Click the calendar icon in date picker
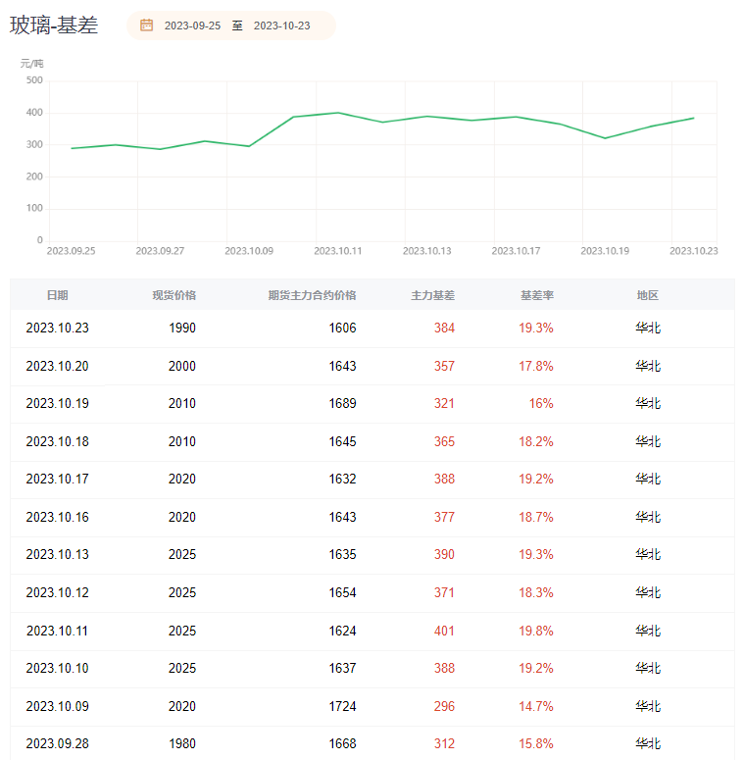Viewport: 743px width, 760px height. 147,25
